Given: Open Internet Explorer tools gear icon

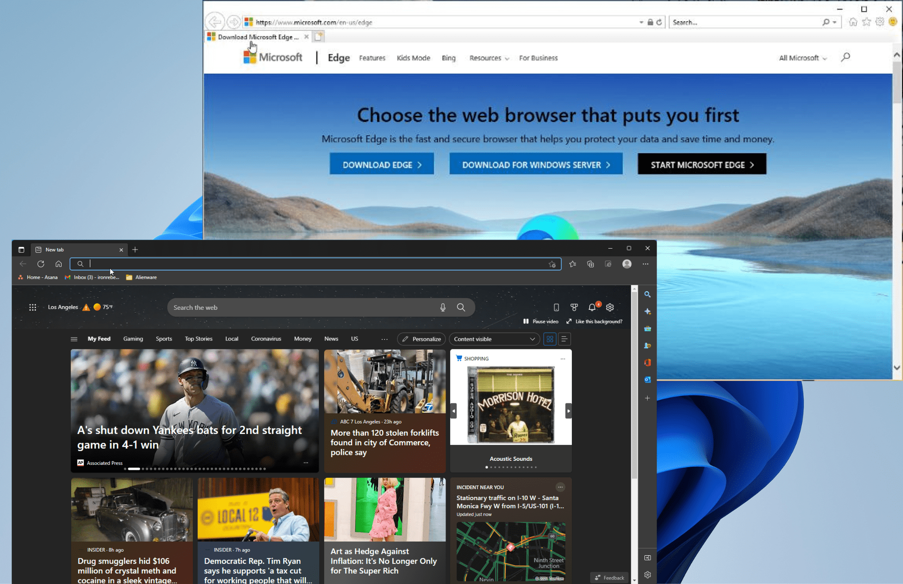Looking at the screenshot, I should pos(880,22).
